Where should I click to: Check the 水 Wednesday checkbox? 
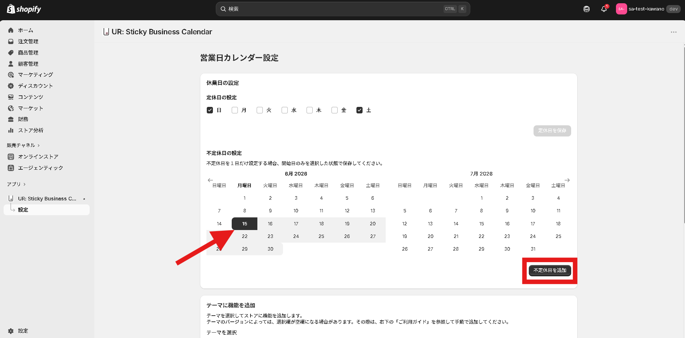[x=284, y=110]
